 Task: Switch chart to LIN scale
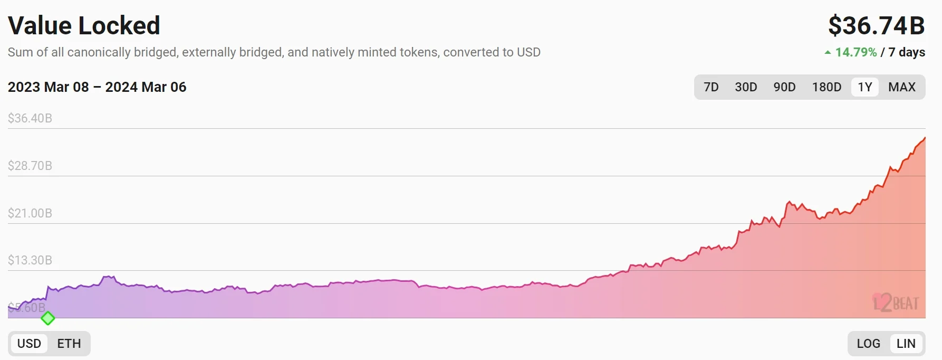pos(906,344)
